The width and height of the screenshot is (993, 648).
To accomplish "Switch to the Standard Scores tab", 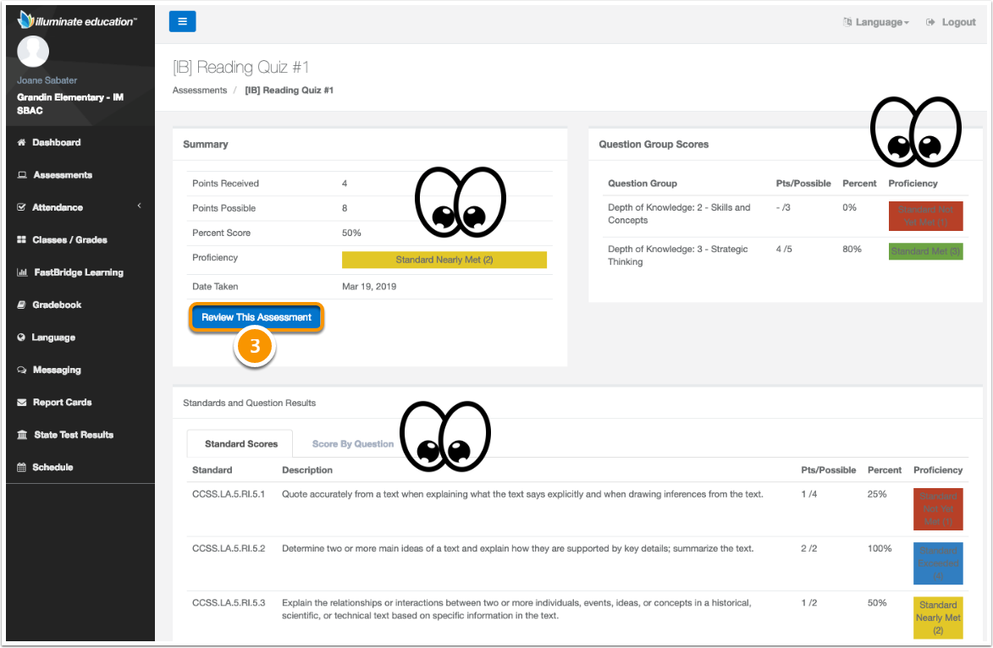I will point(240,443).
